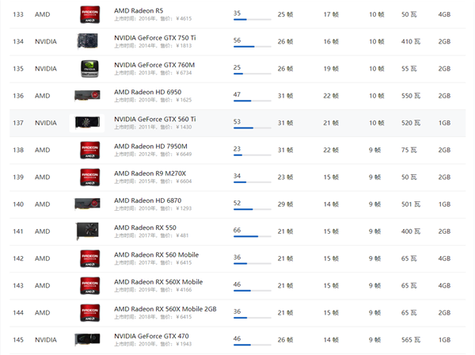The image size is (475, 355).
Task: Click rank number 137
Action: pos(18,123)
